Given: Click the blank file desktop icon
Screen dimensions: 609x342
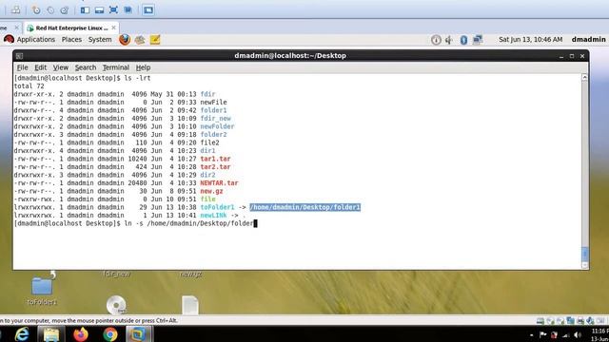Looking at the screenshot, I should coord(190,305).
